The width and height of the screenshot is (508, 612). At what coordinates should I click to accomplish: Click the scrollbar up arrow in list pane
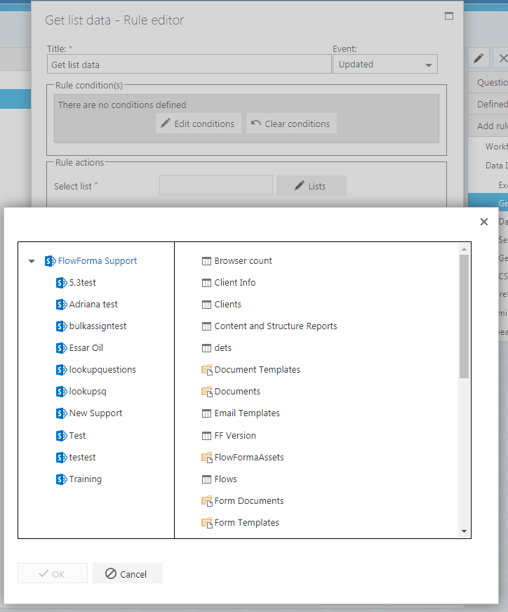tap(464, 249)
